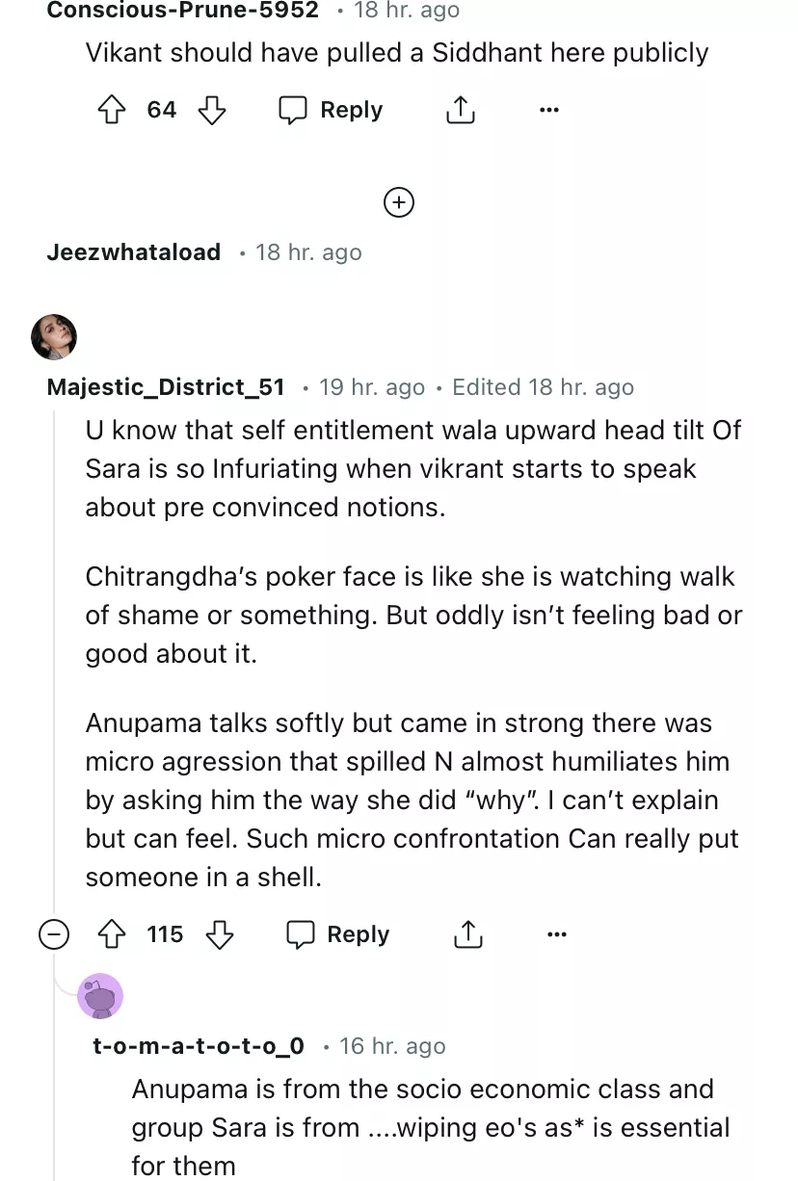Downvote the comment with 64 points
This screenshot has height=1181, width=798.
pyautogui.click(x=211, y=110)
